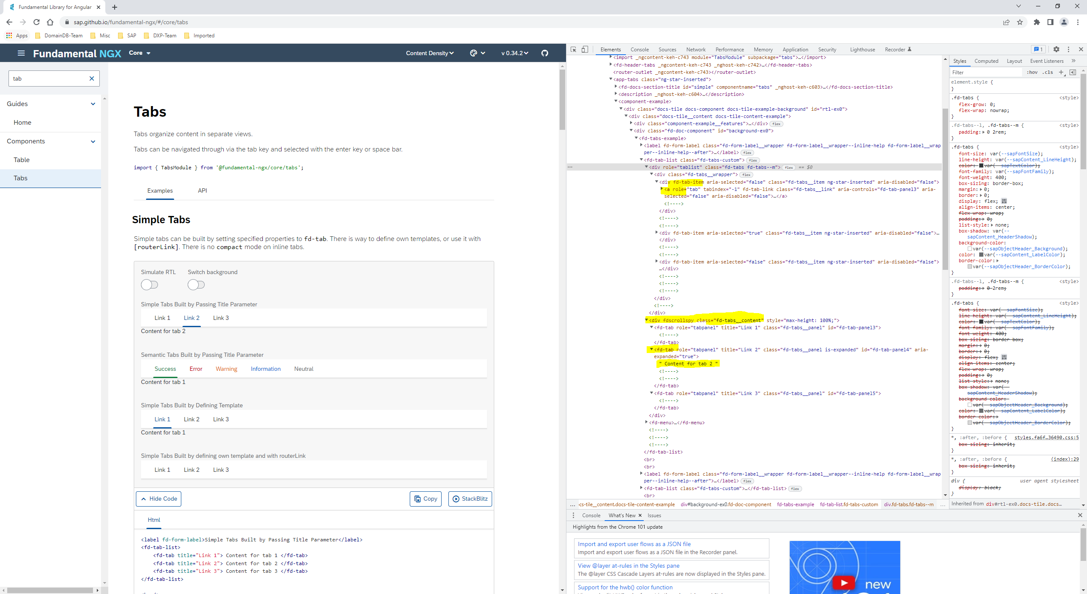The image size is (1087, 594).
Task: Expand more Styles pane tabs chevron
Action: click(x=1074, y=61)
